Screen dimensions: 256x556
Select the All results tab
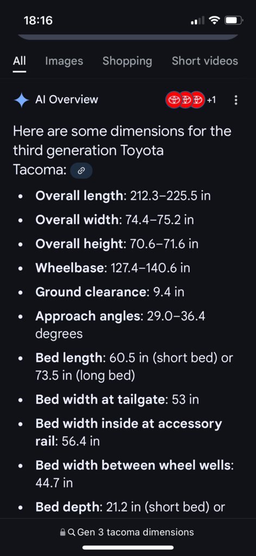pos(20,61)
